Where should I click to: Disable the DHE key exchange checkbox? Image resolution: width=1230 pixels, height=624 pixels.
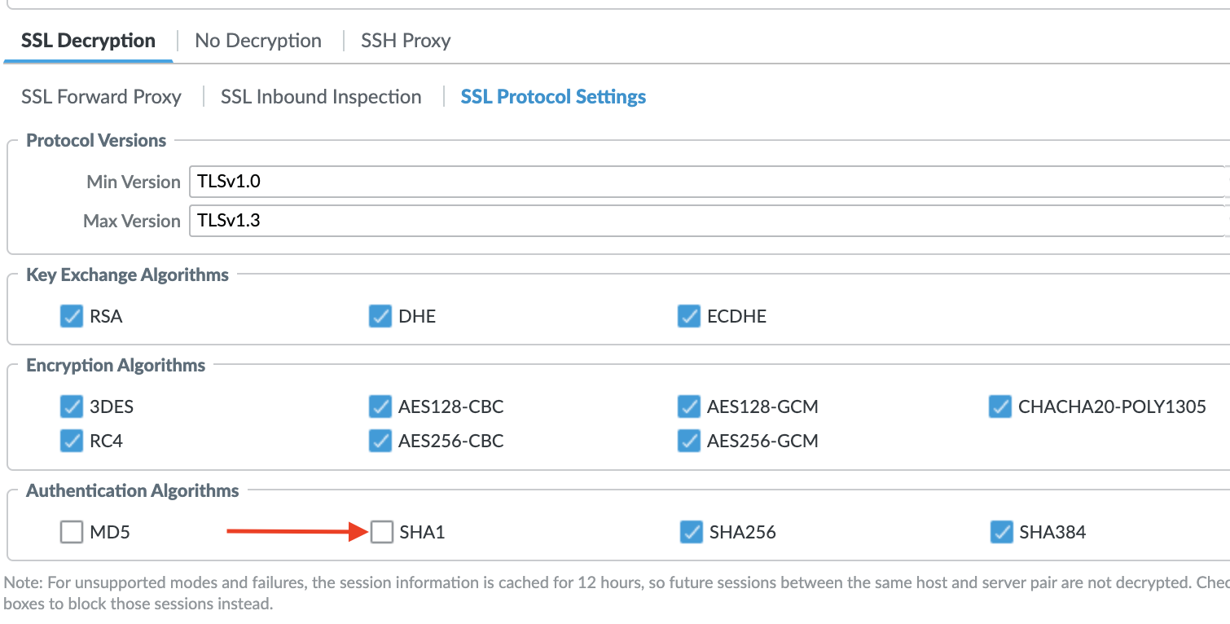[380, 316]
